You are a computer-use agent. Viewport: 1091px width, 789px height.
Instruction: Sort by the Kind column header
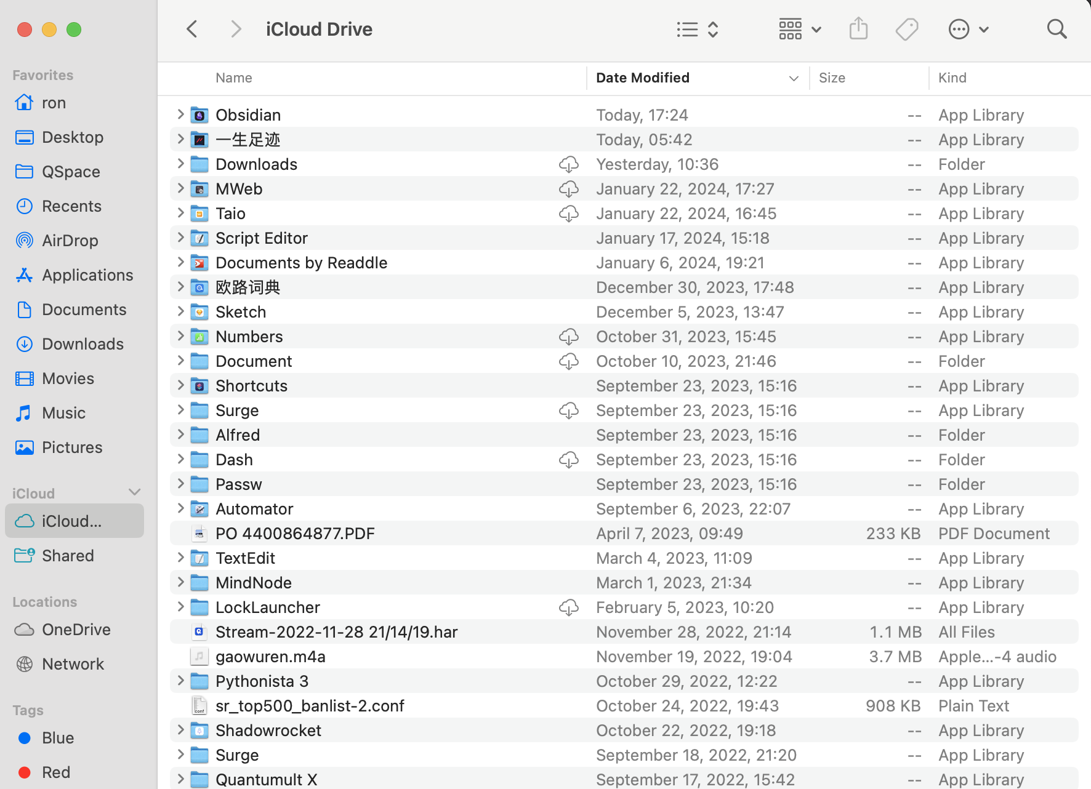(952, 78)
